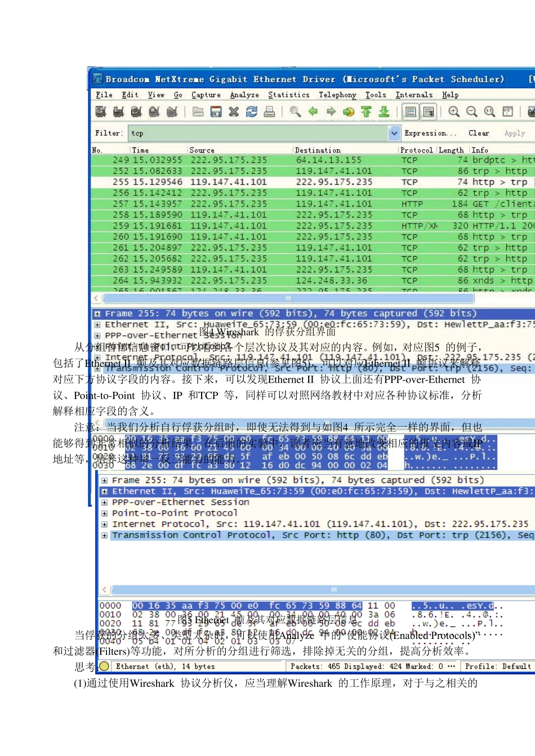The width and height of the screenshot is (535, 756).
Task: Open the filter history dropdown arrow
Action: [x=394, y=133]
